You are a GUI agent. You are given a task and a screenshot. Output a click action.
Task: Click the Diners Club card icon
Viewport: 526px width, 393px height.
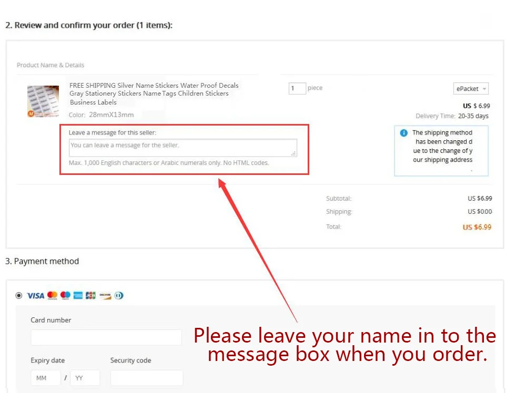coord(119,295)
